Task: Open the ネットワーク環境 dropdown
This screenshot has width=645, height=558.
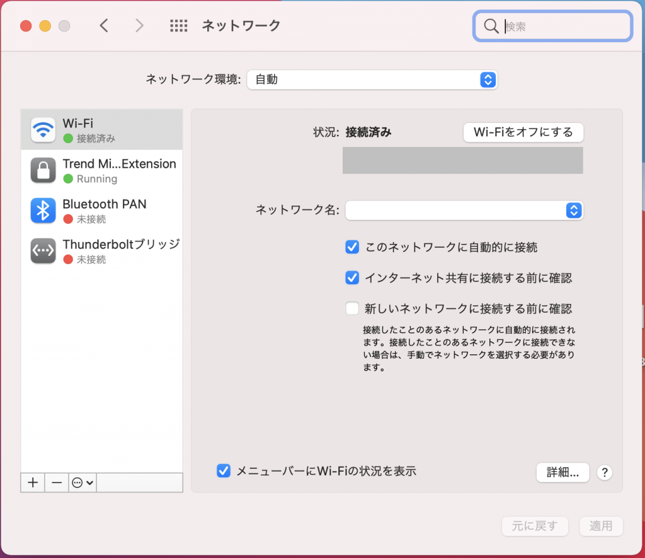Action: (372, 80)
